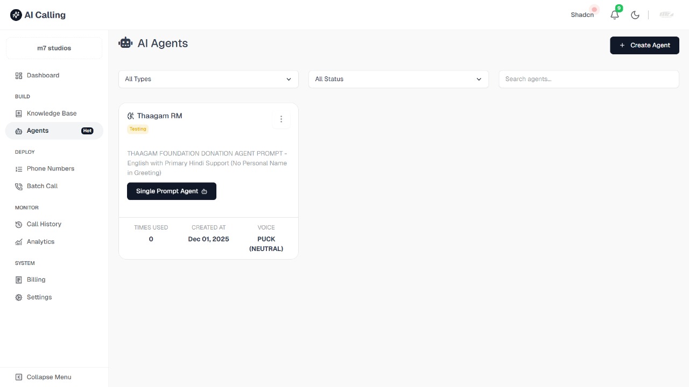
Task: Click the robot icon beside Thaagam RM
Action: point(131,116)
